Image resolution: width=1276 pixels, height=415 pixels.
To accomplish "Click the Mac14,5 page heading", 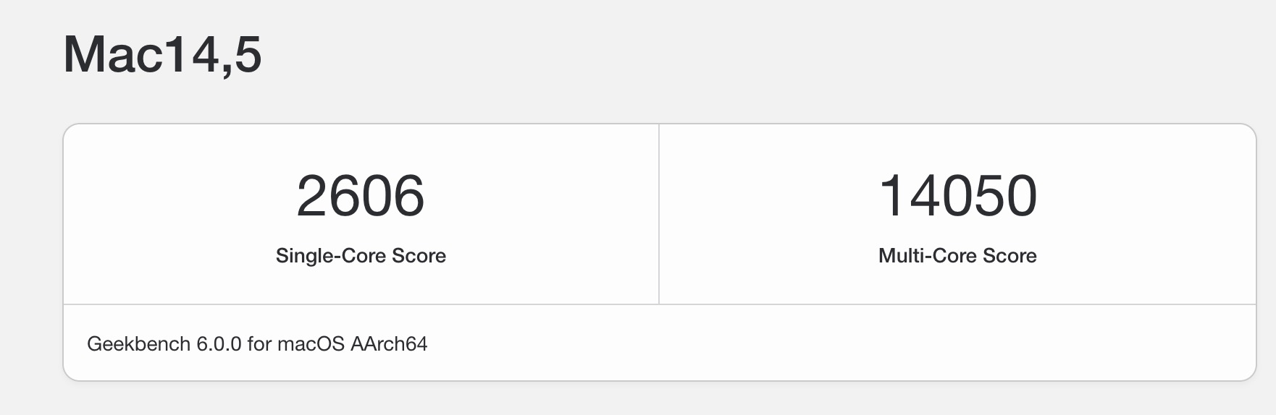I will click(x=162, y=54).
